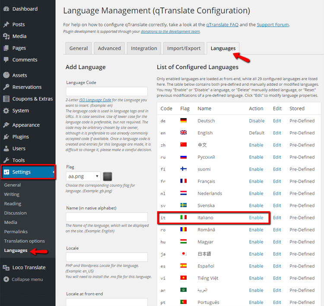Screen dimensions: 324x306
Task: Open the ISO Language Code link
Action: point(95,100)
